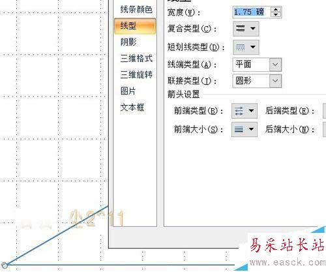The height and width of the screenshot is (272, 326).
Task: Switch to 三维格式 settings
Action: (136, 59)
